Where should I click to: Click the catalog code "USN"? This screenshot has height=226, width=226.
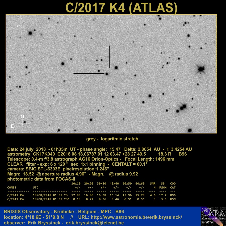(173, 199)
